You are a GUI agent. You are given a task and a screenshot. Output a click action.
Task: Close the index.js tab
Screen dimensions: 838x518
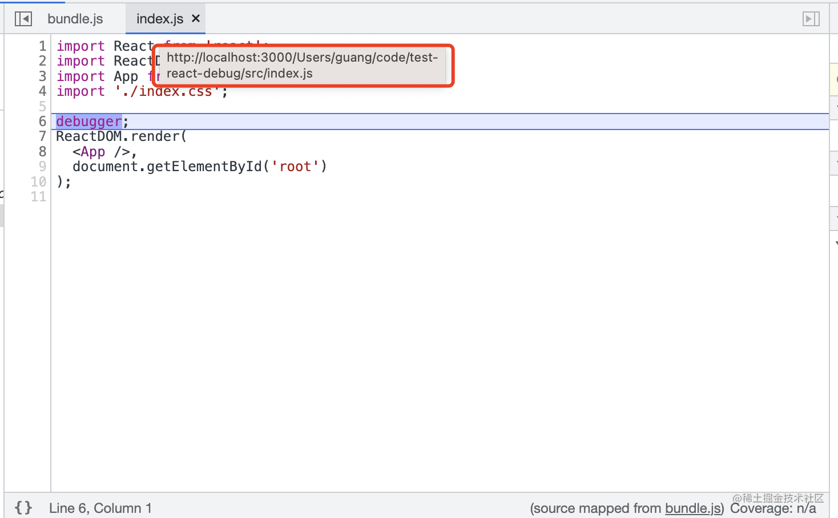196,18
